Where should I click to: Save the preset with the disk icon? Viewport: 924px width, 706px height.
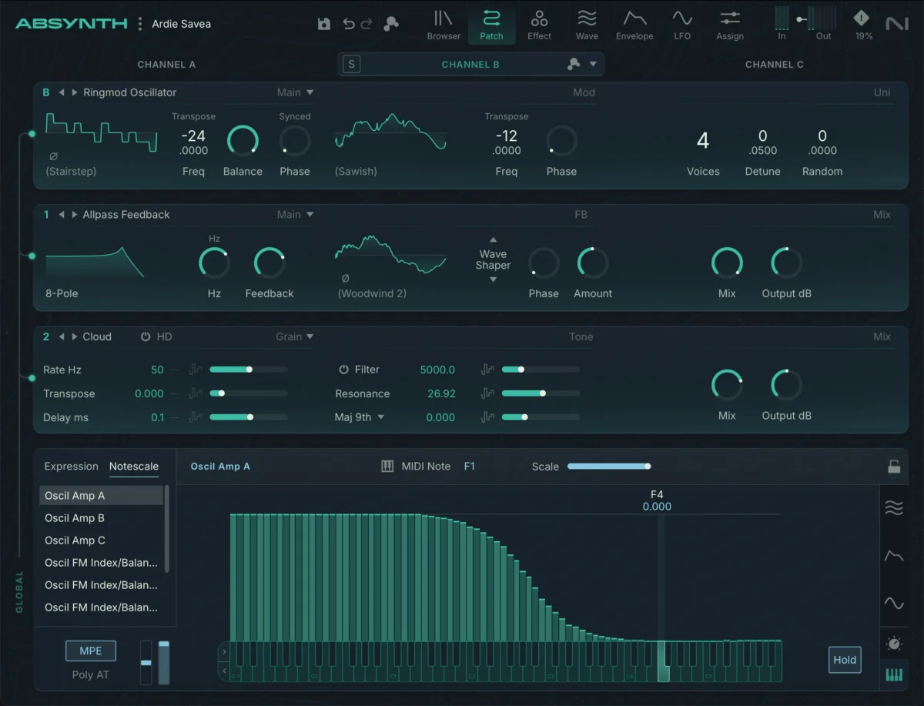324,24
